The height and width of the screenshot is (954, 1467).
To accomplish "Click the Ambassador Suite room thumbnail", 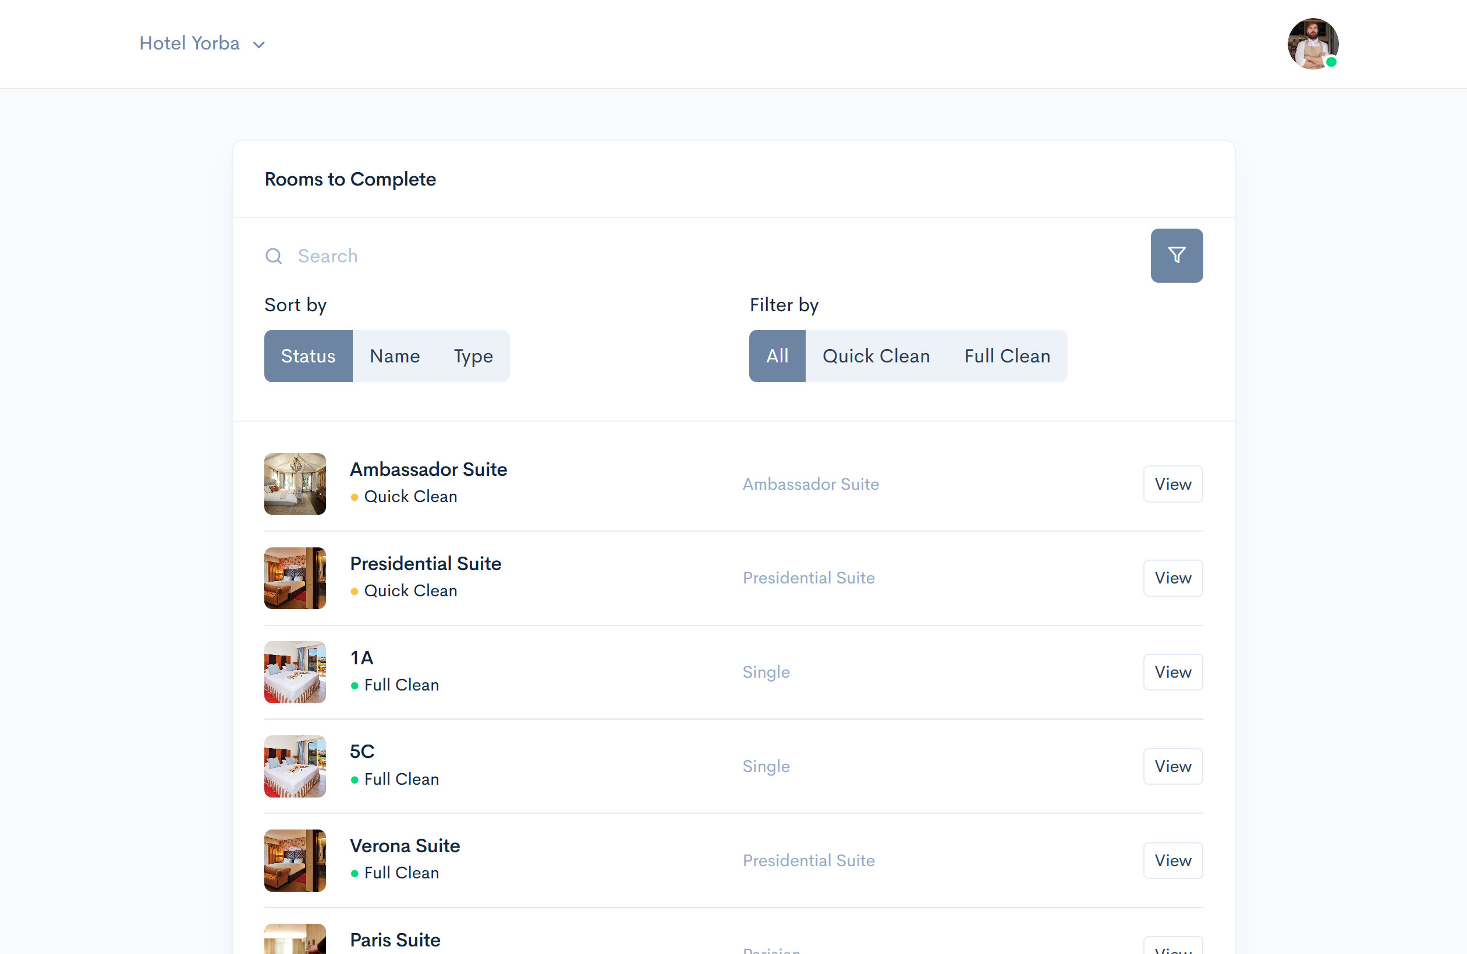I will tap(296, 483).
